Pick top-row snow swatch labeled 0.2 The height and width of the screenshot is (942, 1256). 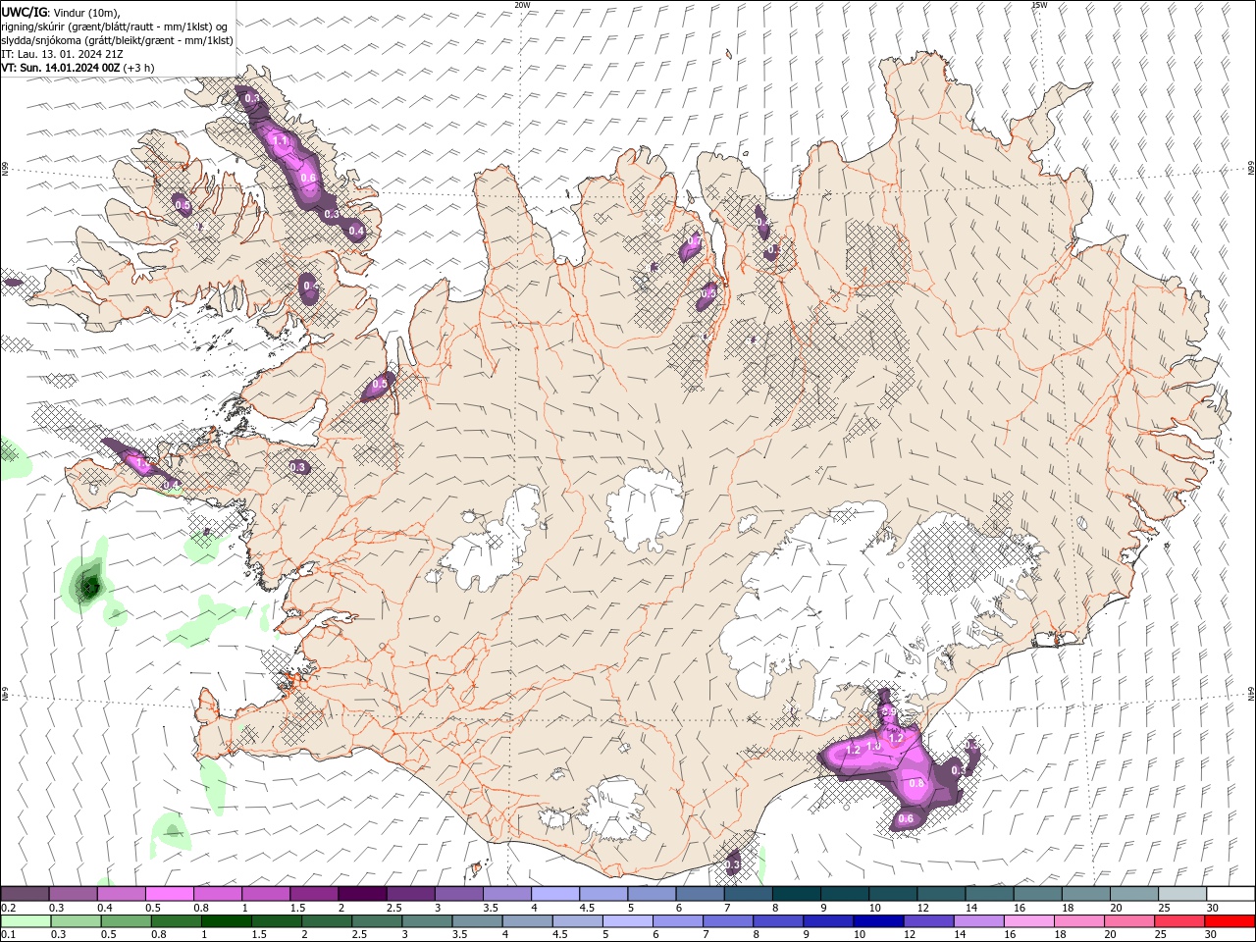click(x=25, y=894)
